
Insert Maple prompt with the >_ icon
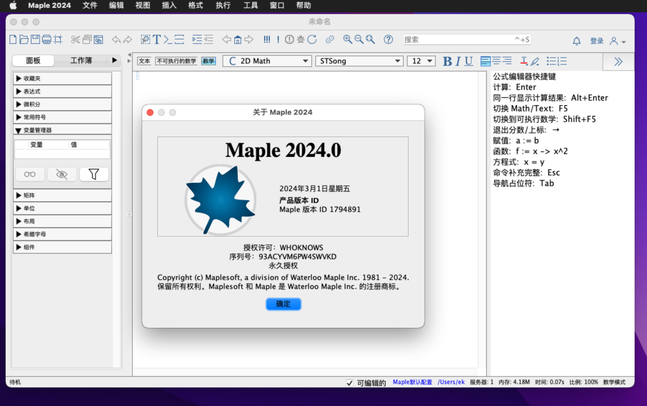(168, 39)
